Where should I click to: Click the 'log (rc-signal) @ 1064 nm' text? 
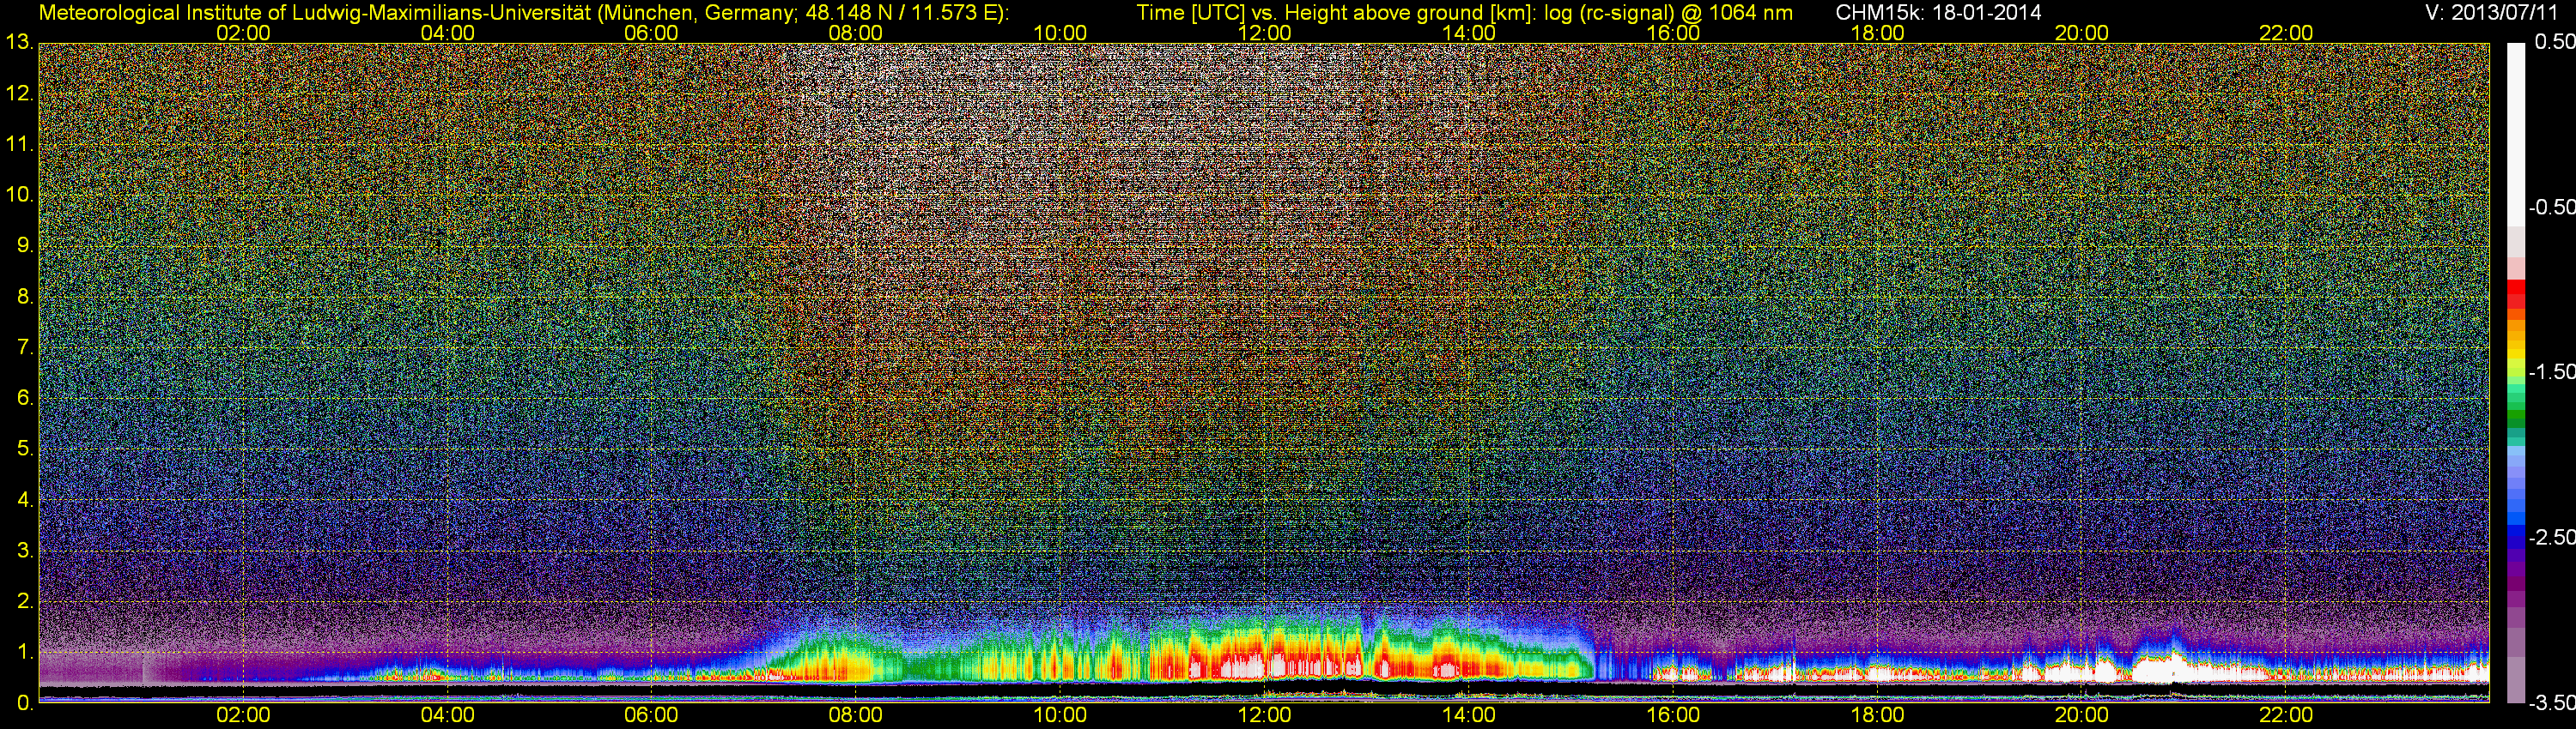point(1668,12)
